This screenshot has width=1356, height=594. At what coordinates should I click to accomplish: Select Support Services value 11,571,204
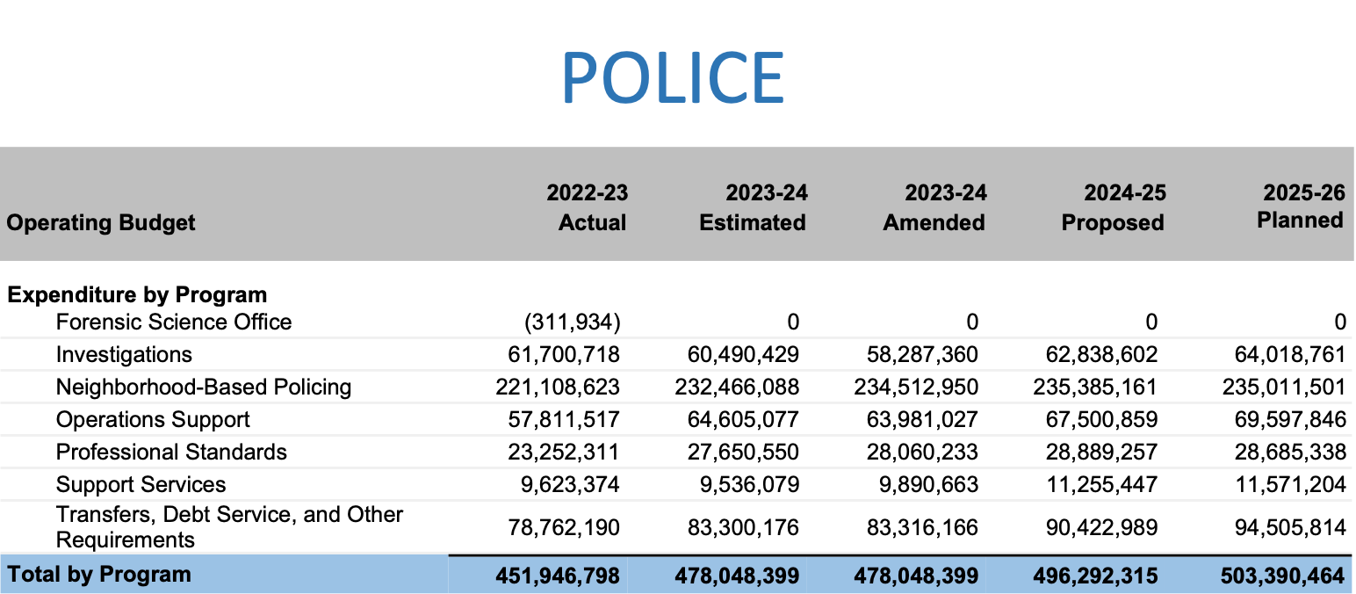point(1291,485)
